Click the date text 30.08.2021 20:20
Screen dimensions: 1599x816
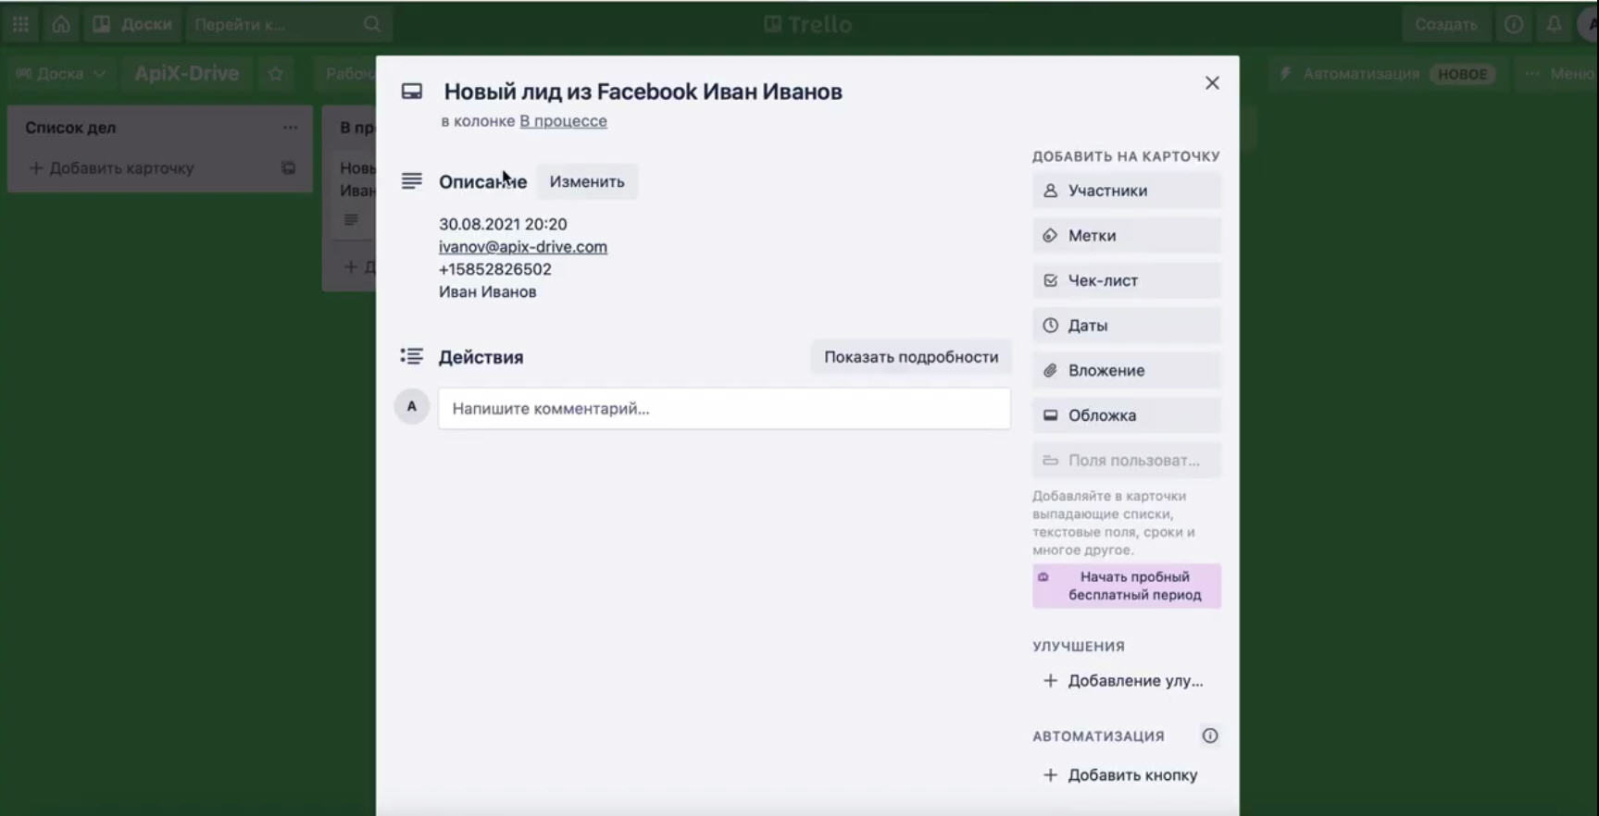[503, 225]
